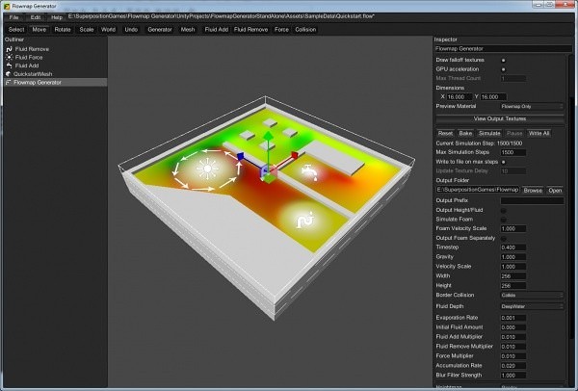
Task: Click Collision in the toolbar
Action: pyautogui.click(x=305, y=30)
